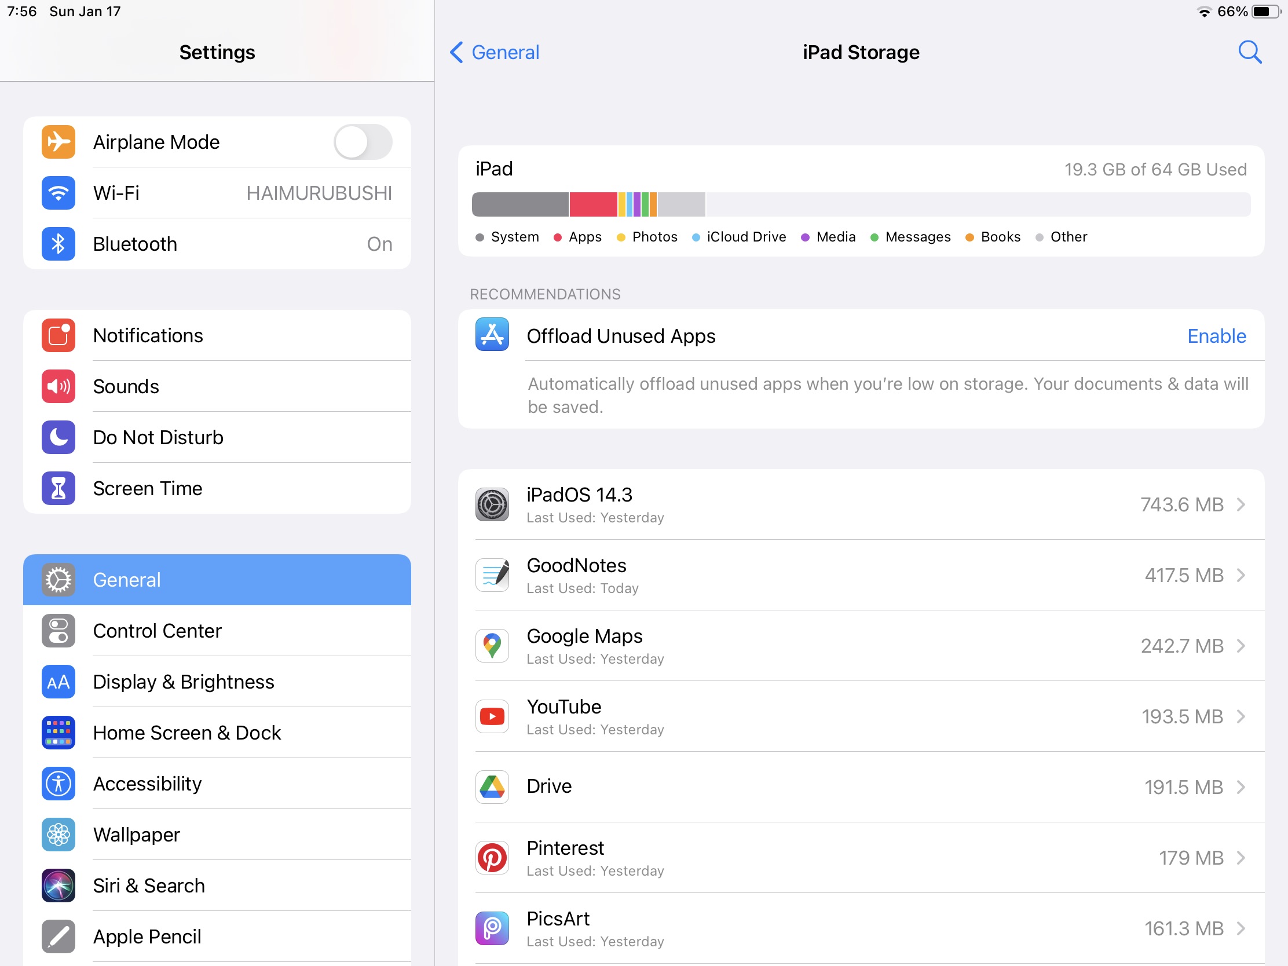Image resolution: width=1288 pixels, height=966 pixels.
Task: Expand iPadOS 14.3 storage details chevron
Action: (x=1241, y=504)
